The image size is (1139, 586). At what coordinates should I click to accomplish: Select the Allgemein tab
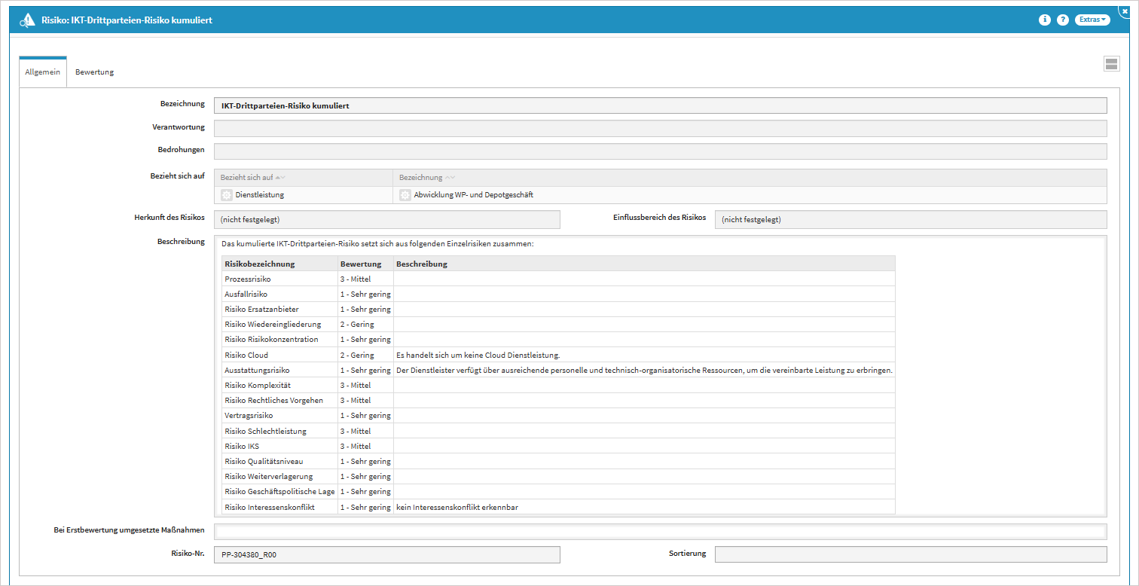point(43,72)
